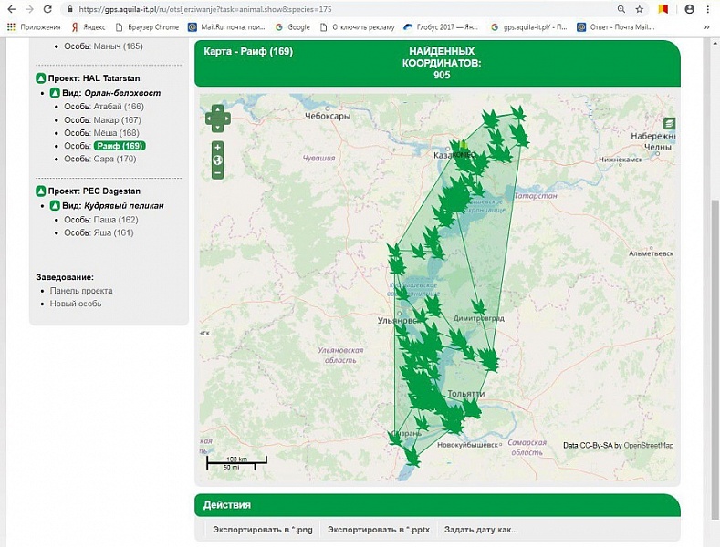This screenshot has width=720, height=547.
Task: Export map with Экспортировать в *.png
Action: (x=263, y=530)
